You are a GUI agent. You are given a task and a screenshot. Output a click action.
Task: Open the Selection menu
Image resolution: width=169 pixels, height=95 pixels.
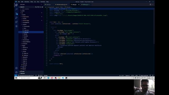27,2
